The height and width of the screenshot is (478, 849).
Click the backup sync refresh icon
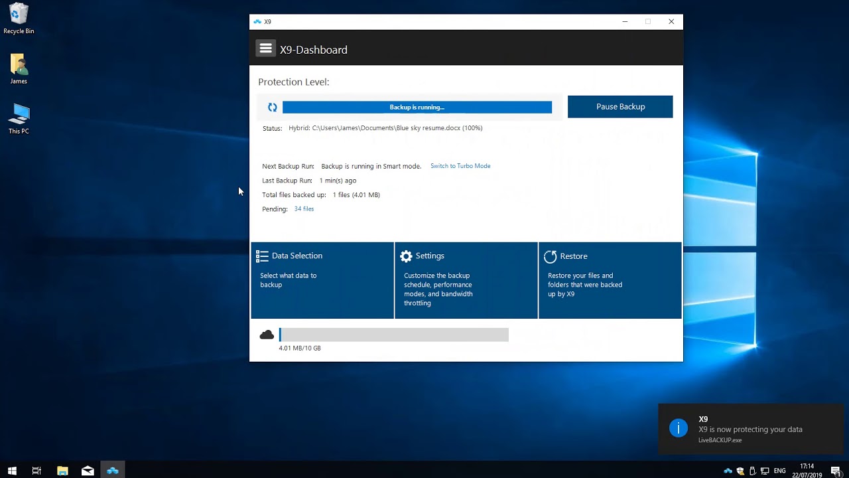click(x=272, y=107)
